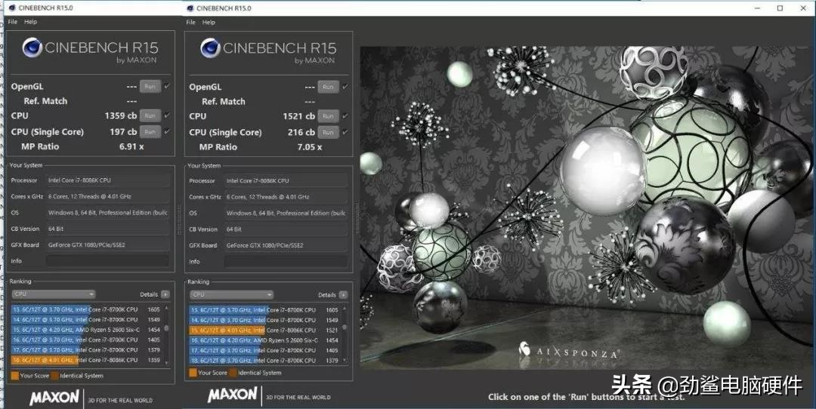Select rank 14 i7-8700K 1549 row left window
Viewport: 816px width, 409px height.
coord(86,320)
